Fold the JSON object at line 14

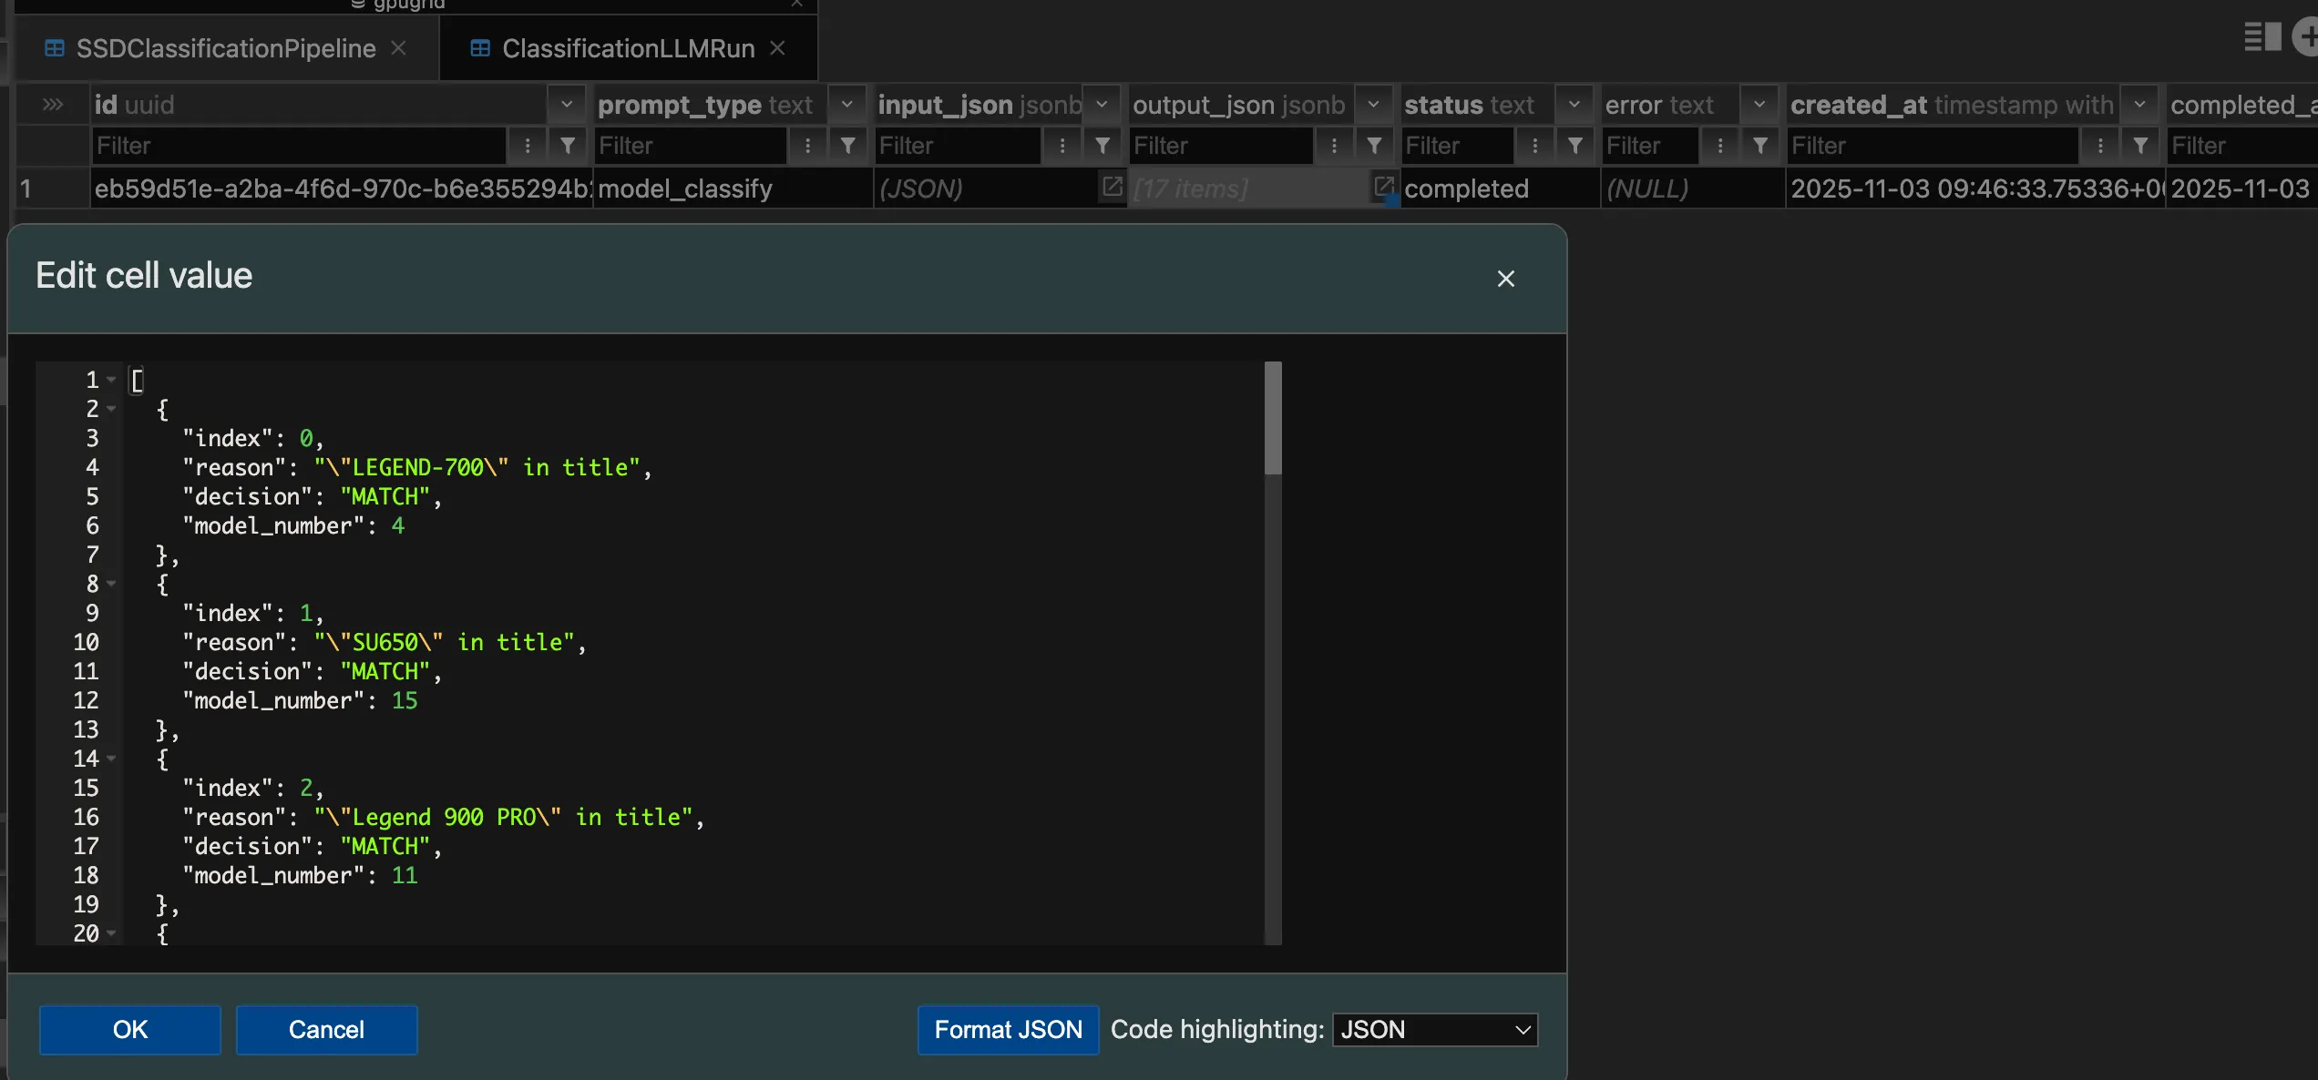(111, 759)
